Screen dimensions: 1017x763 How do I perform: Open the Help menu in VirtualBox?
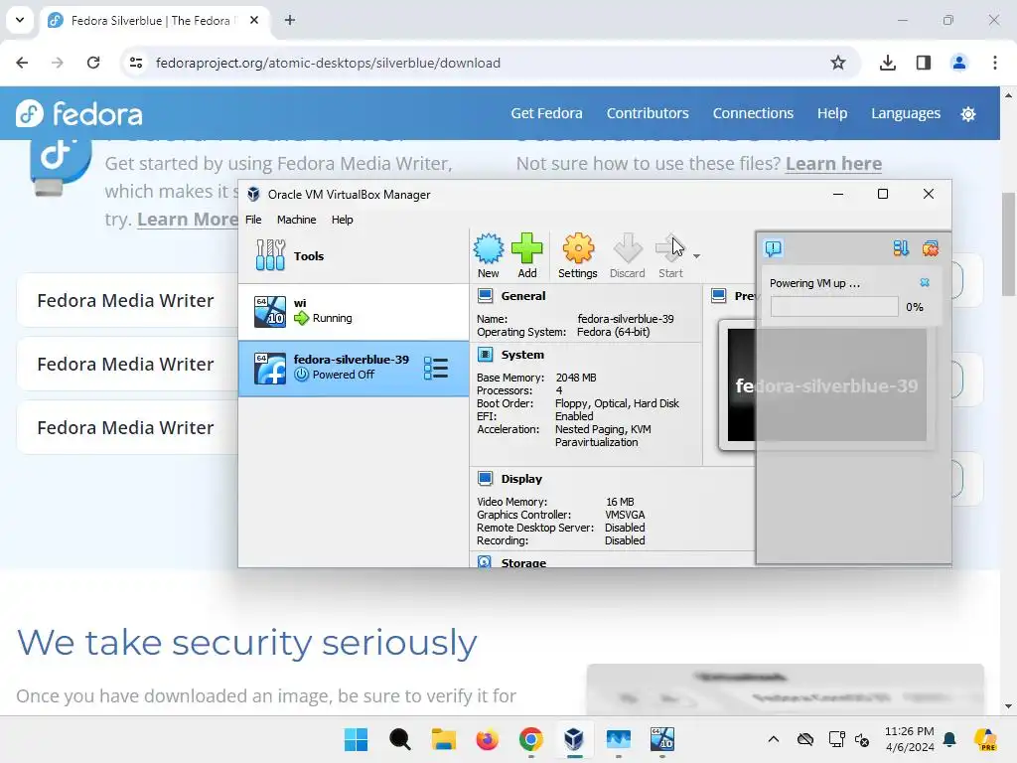point(342,220)
